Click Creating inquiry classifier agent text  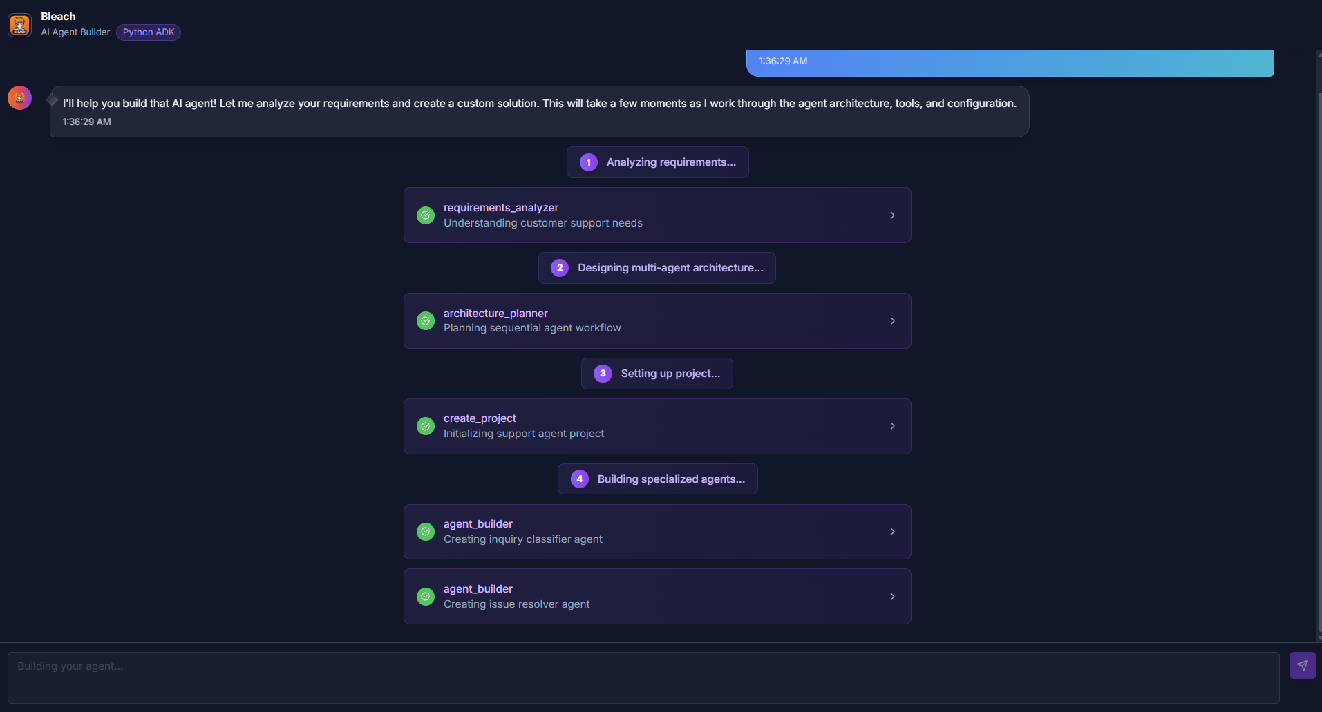click(523, 539)
